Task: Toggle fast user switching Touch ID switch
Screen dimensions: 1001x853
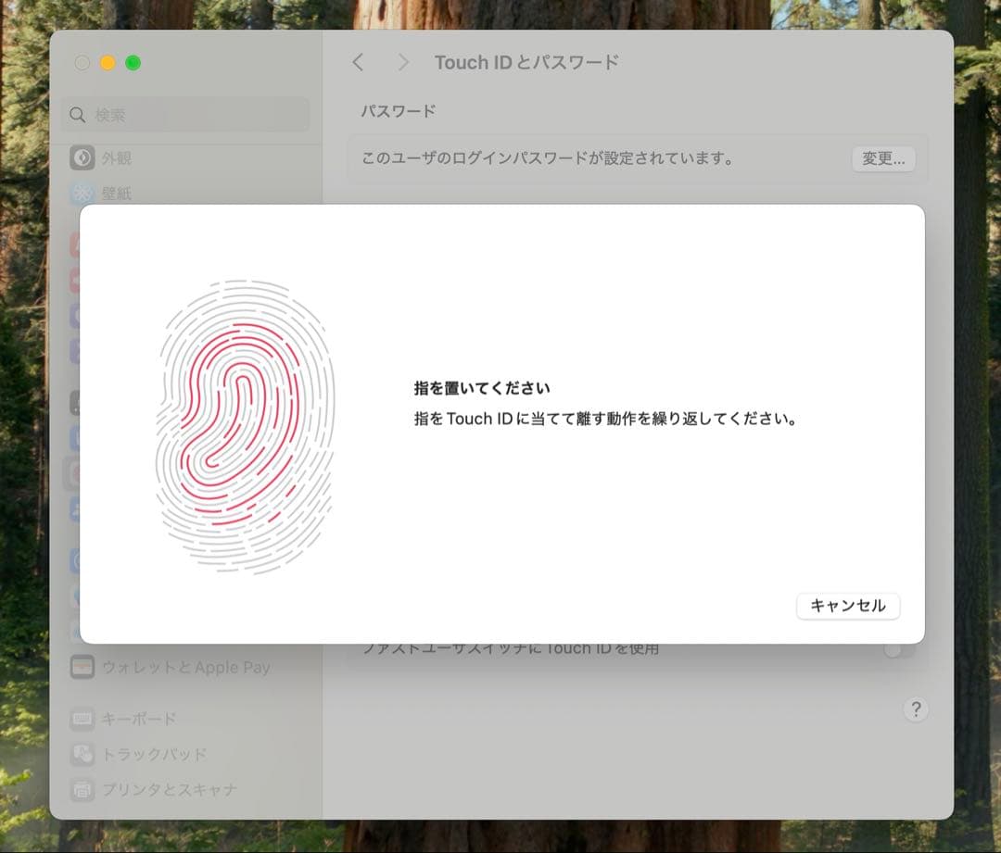Action: [x=898, y=649]
